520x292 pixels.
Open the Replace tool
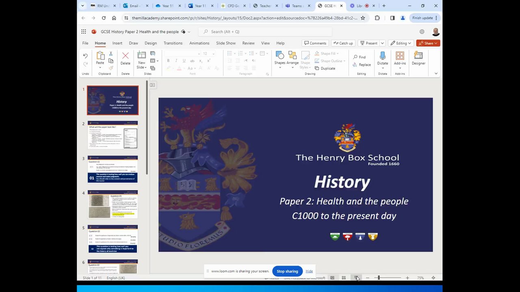point(362,65)
